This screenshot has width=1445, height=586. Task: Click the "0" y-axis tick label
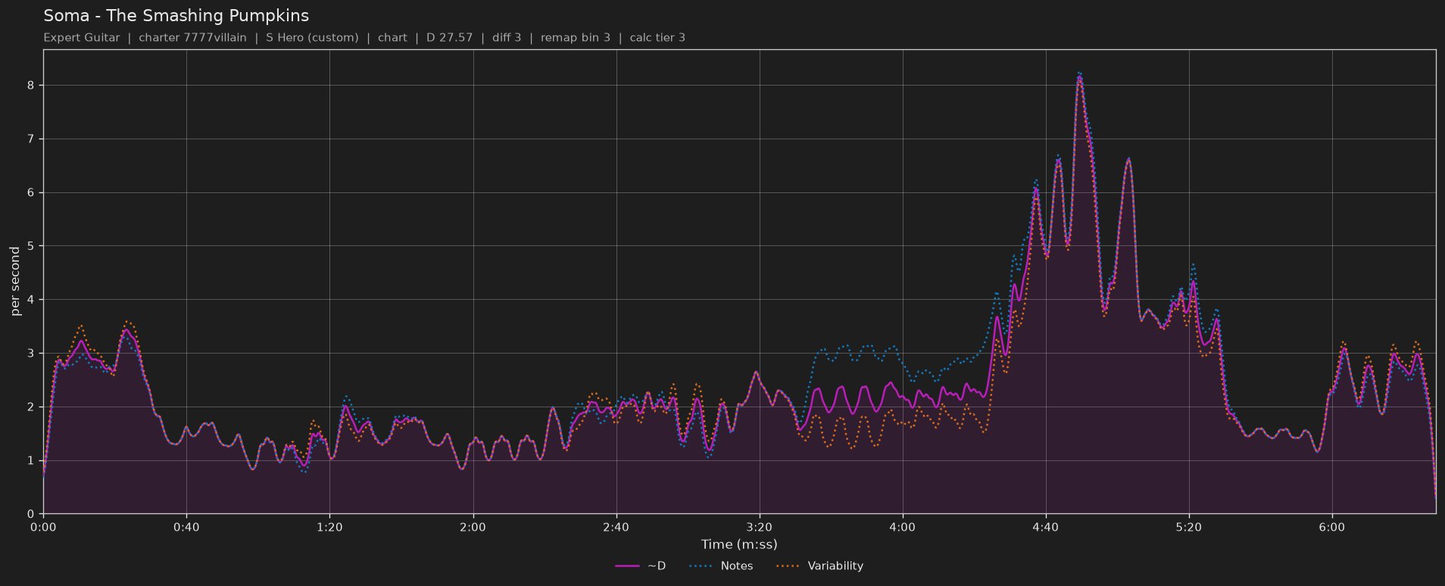pos(32,514)
